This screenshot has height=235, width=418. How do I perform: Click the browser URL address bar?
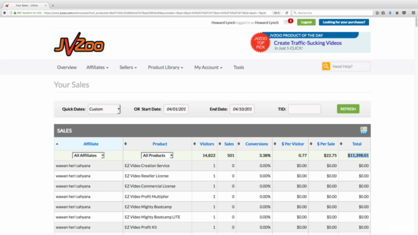155,13
